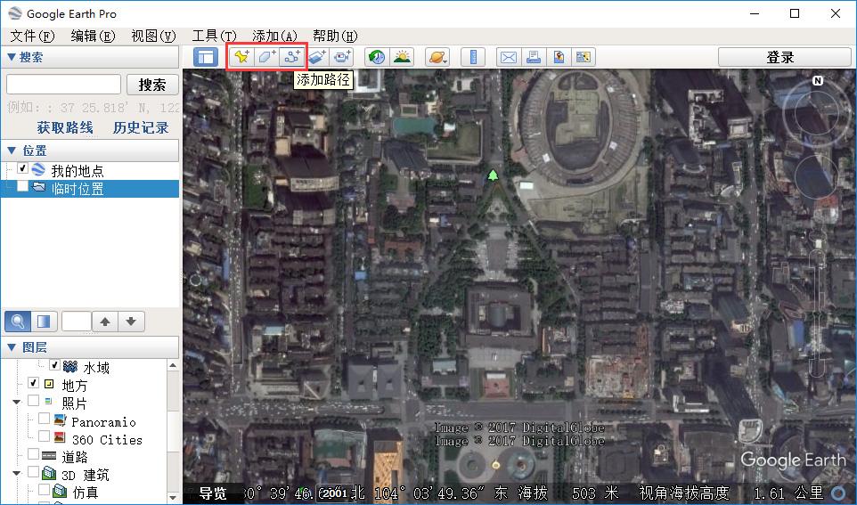The image size is (857, 505).
Task: Open the ruler measurement tool
Action: click(473, 57)
